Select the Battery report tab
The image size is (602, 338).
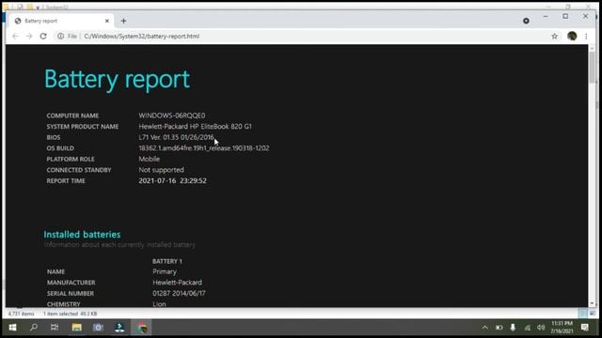[61, 21]
